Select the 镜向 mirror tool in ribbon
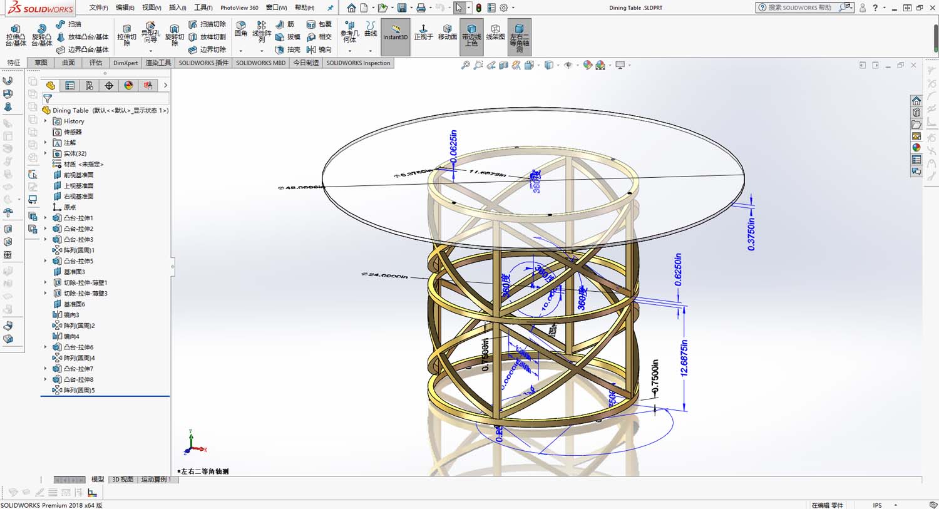Image resolution: width=939 pixels, height=509 pixels. [319, 49]
